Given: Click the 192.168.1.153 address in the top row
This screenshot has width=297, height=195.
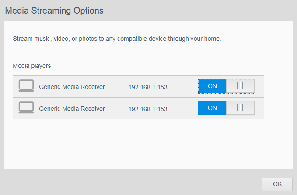Looking at the screenshot, I should (148, 87).
